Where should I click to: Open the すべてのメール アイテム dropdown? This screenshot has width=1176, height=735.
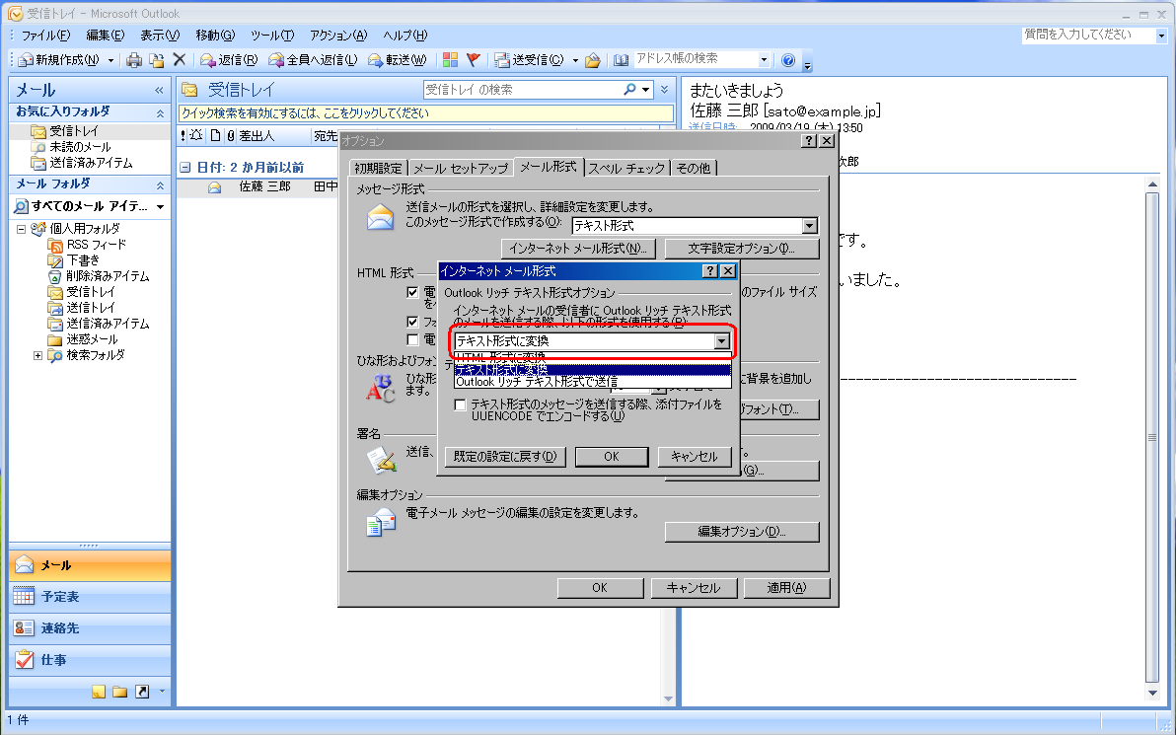[160, 206]
